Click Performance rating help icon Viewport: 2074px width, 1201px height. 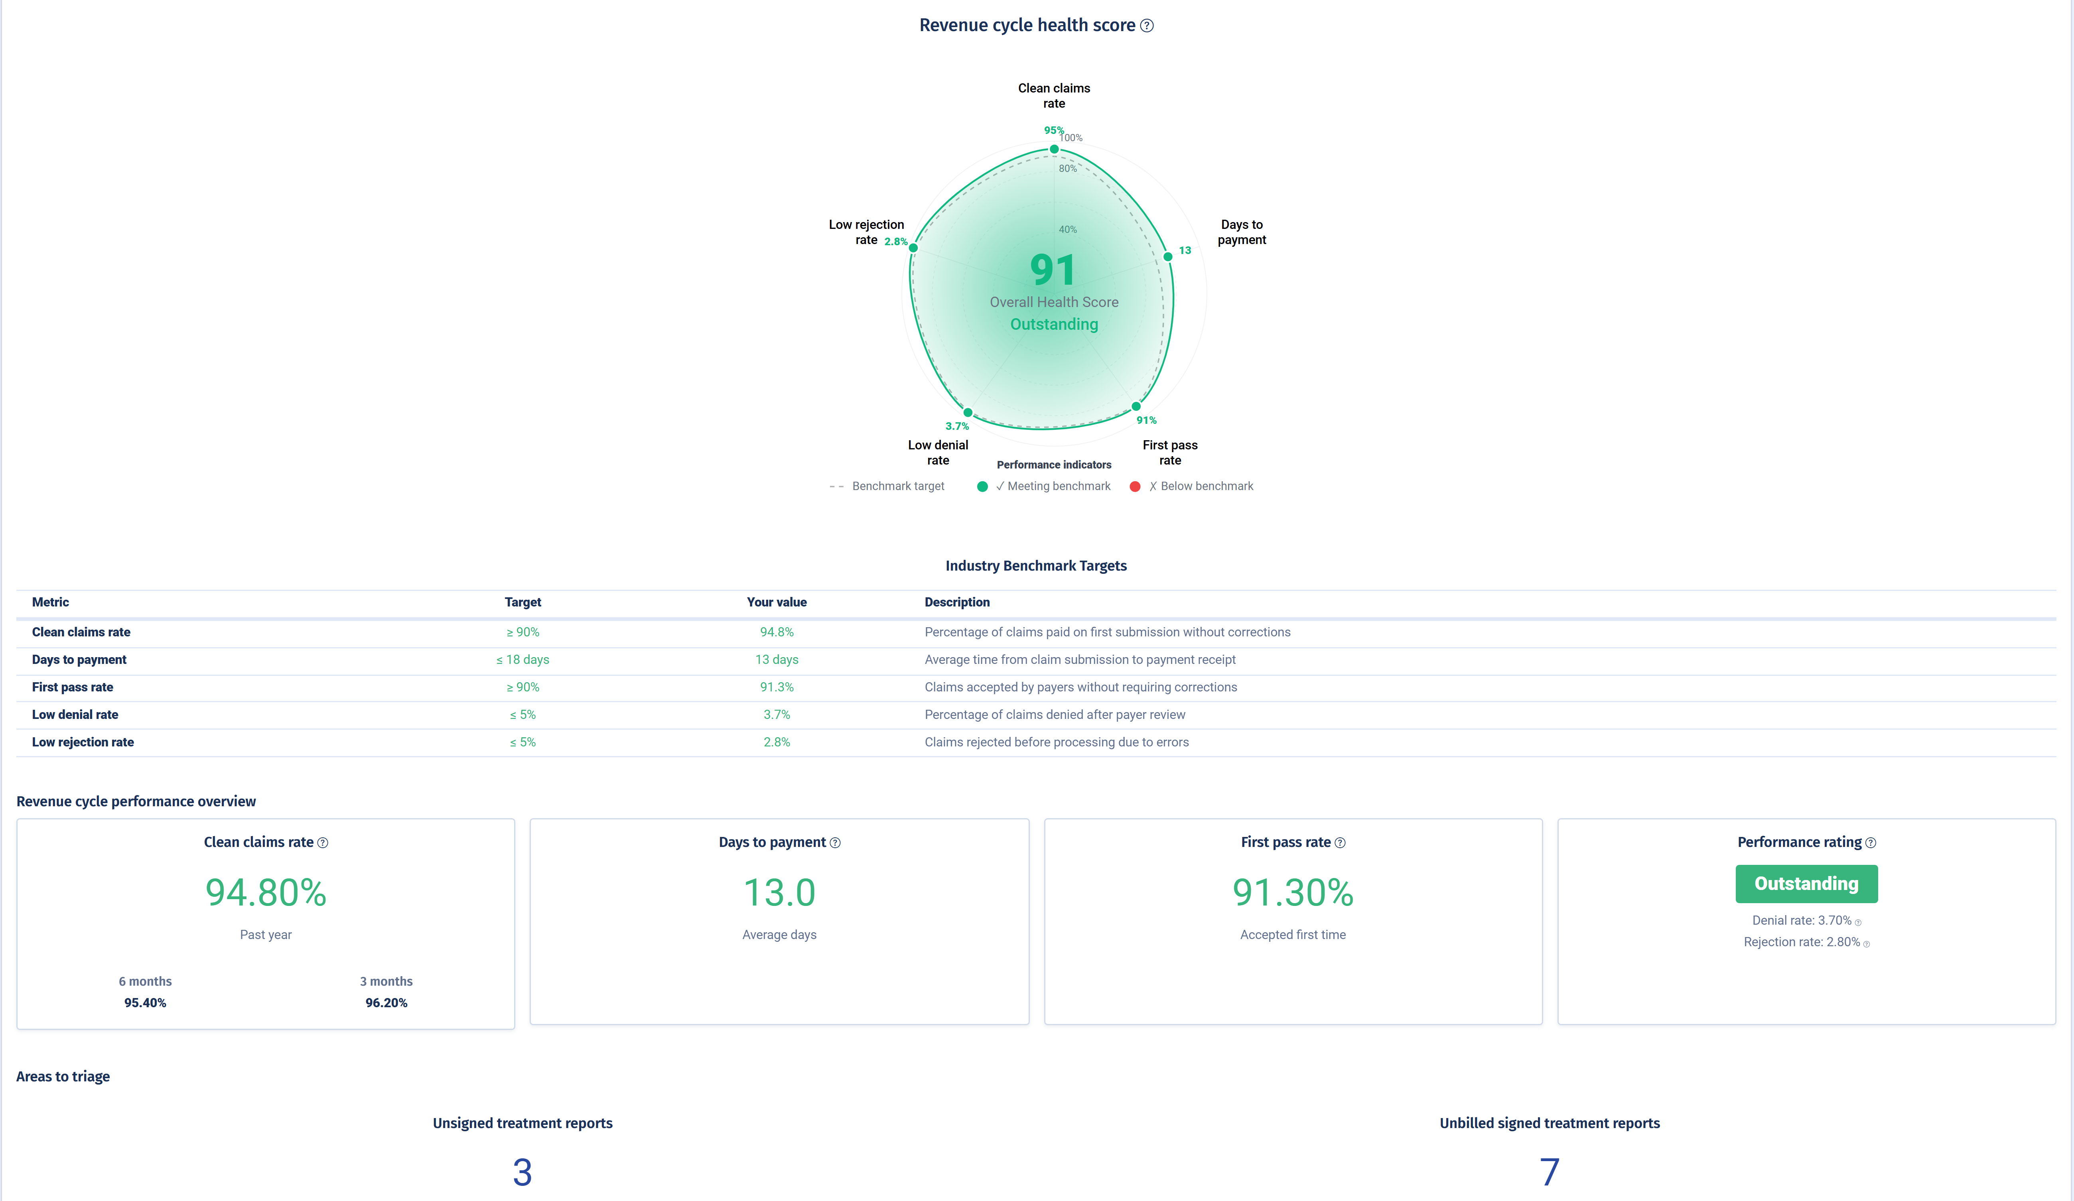point(1871,843)
